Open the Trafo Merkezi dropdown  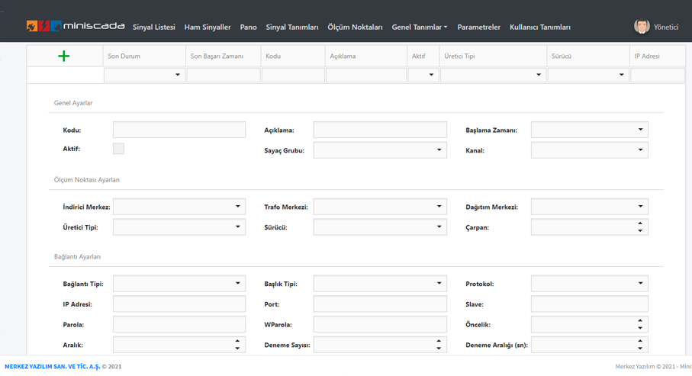(x=439, y=207)
